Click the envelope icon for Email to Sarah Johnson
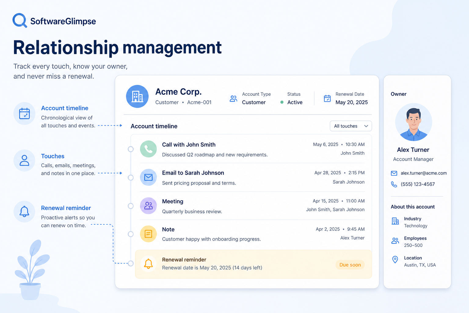469x313 pixels. [148, 177]
